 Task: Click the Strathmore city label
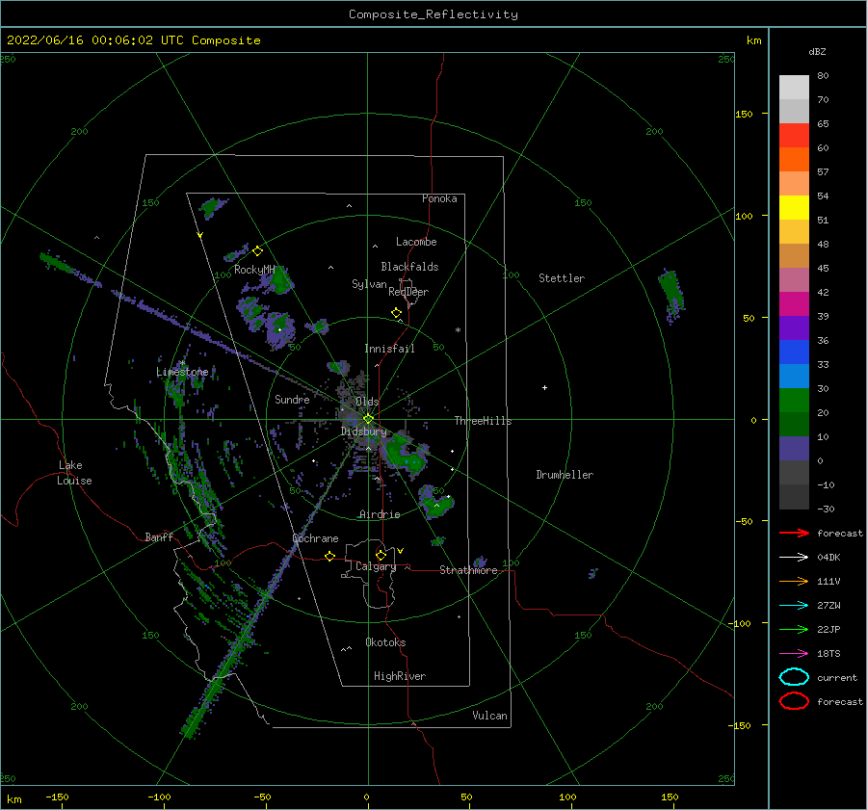click(468, 570)
